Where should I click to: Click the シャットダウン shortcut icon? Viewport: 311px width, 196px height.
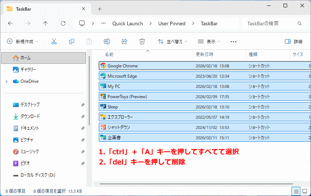click(x=103, y=127)
